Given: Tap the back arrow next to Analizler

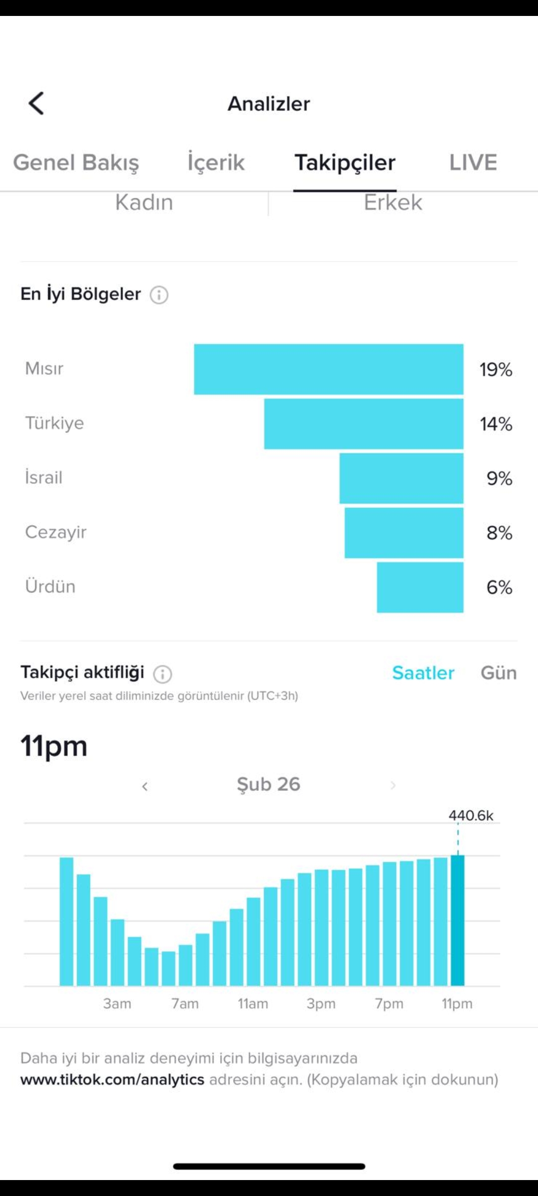Looking at the screenshot, I should 36,103.
